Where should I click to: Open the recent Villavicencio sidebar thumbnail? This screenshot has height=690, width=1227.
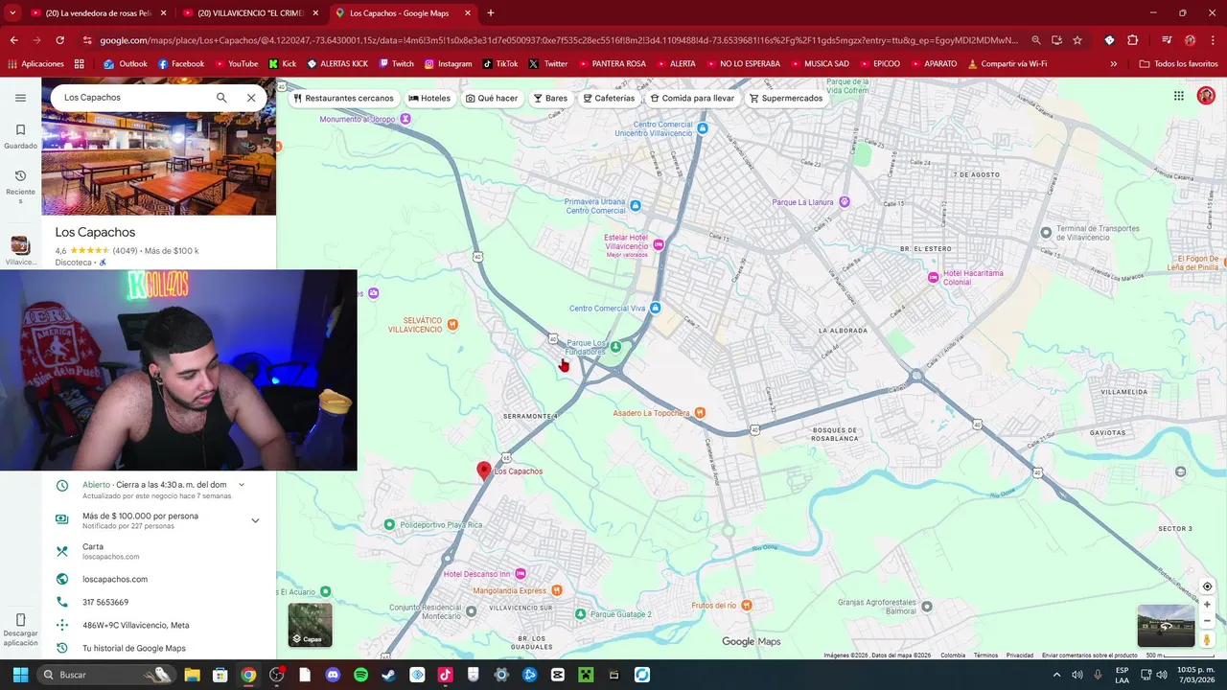pos(20,251)
